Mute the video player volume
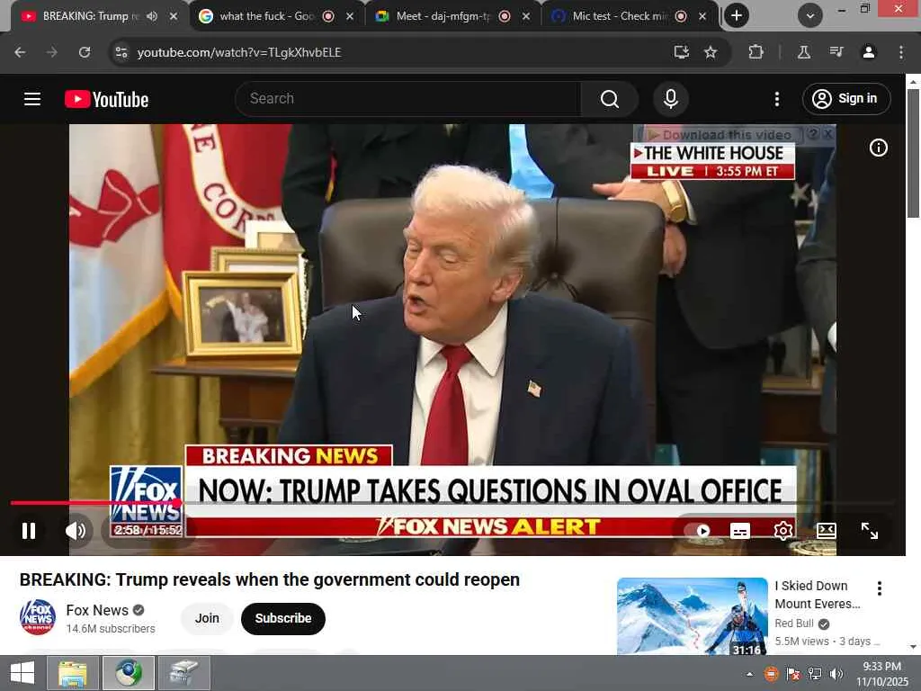Screen dimensions: 921x691 [76, 531]
